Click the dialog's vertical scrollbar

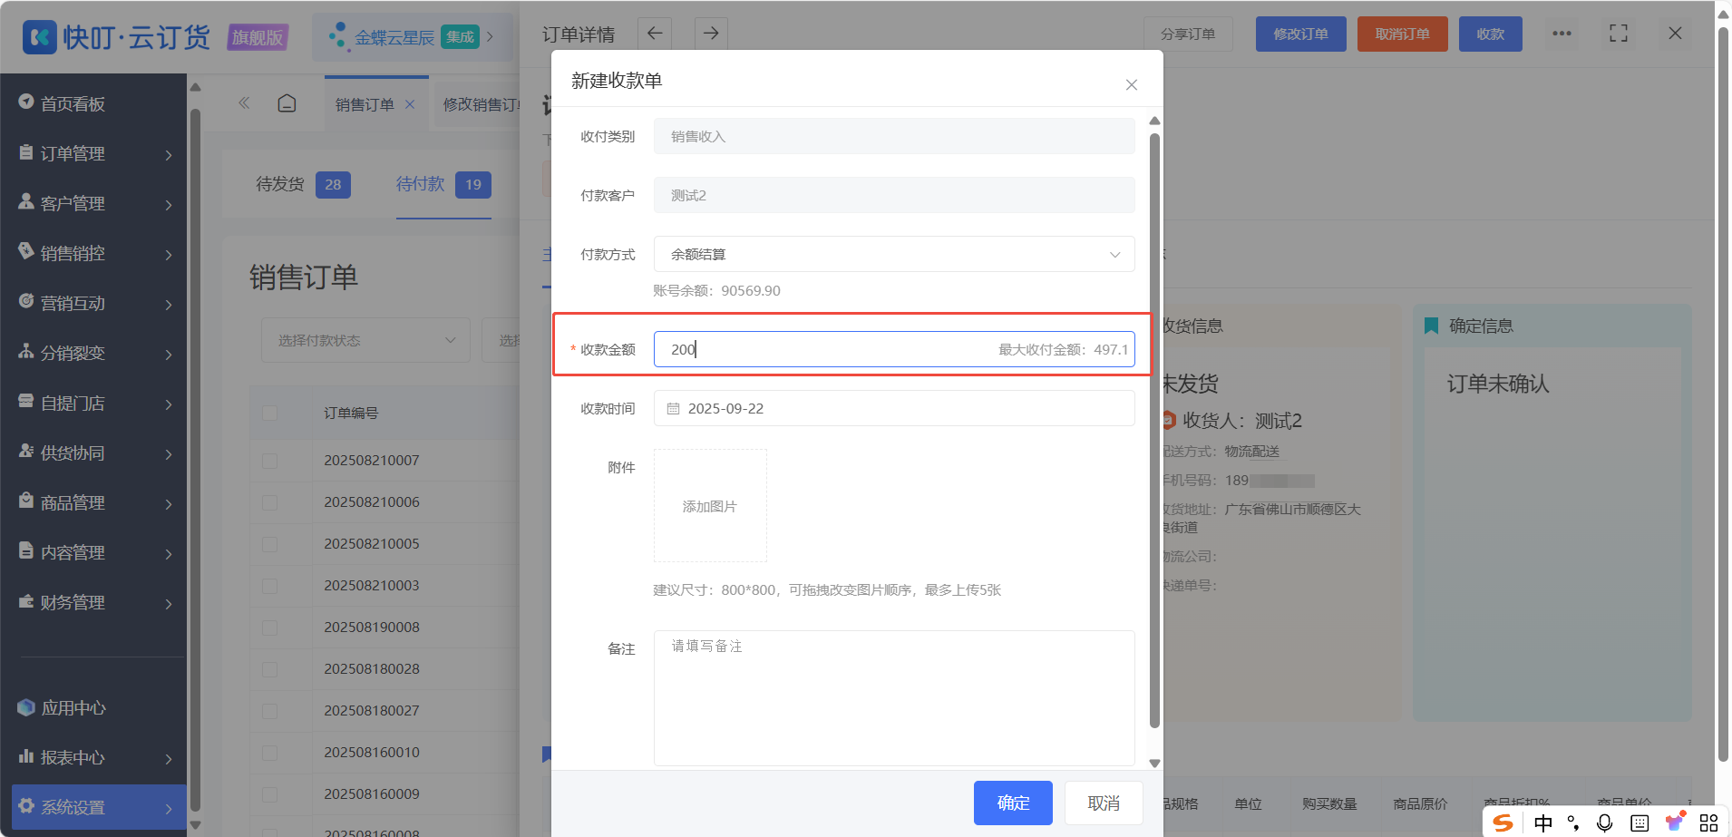(x=1154, y=431)
